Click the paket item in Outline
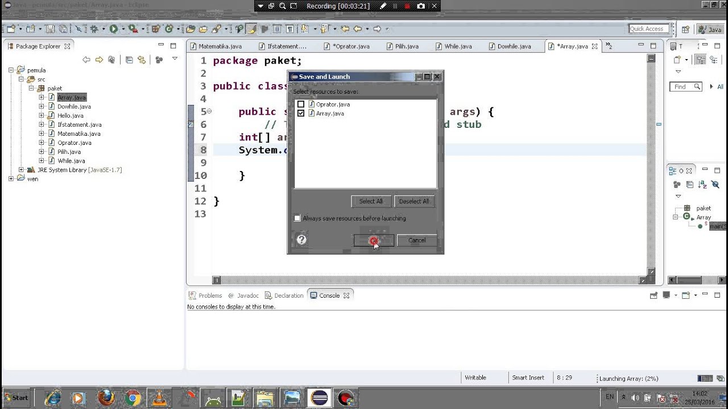This screenshot has width=728, height=409. tap(704, 208)
